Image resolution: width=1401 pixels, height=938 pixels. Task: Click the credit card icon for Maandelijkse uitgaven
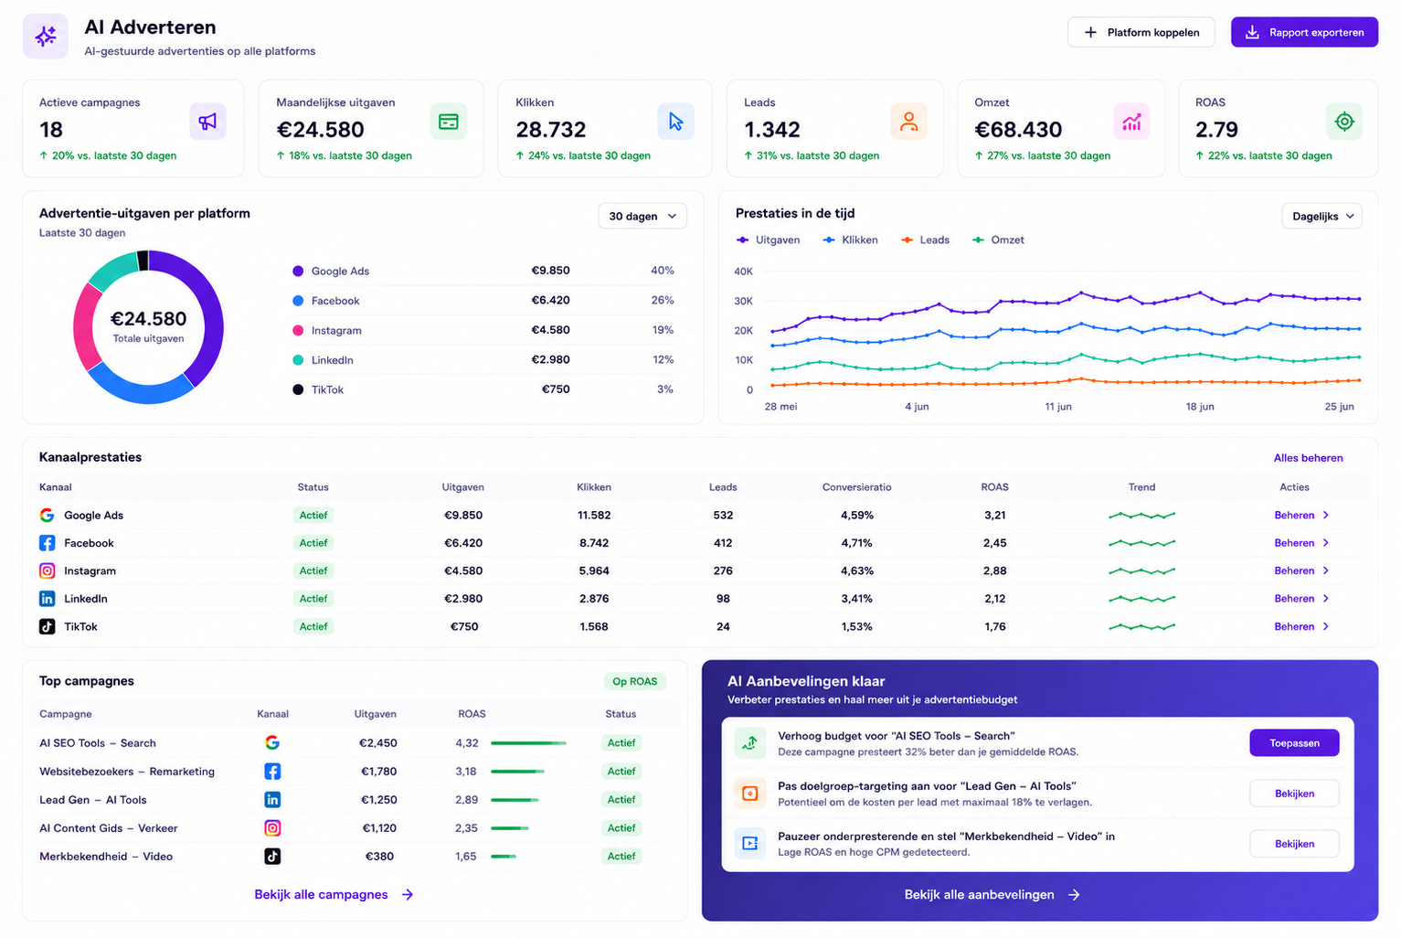[448, 122]
